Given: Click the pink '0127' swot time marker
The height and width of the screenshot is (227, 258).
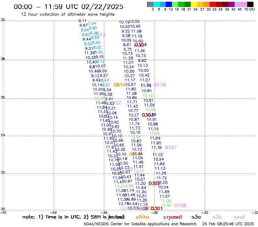Looking at the screenshot, I should pos(171,147).
